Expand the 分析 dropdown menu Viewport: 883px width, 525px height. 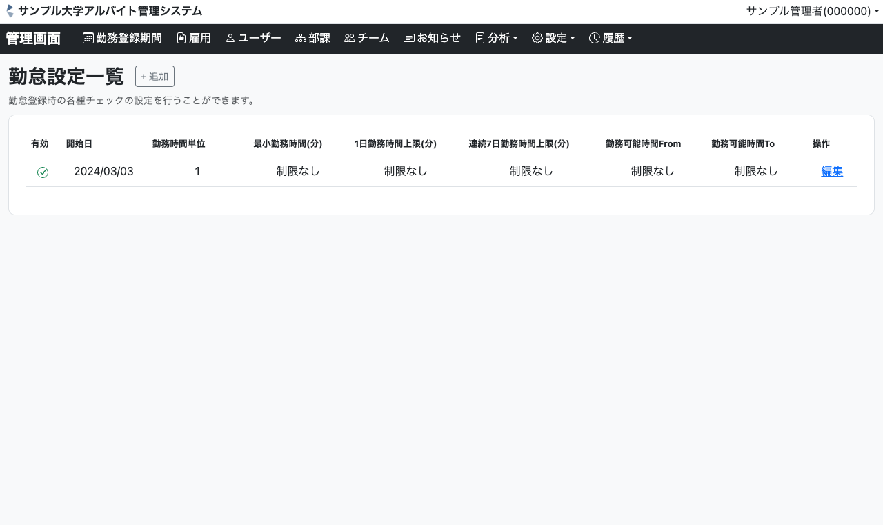pos(497,39)
